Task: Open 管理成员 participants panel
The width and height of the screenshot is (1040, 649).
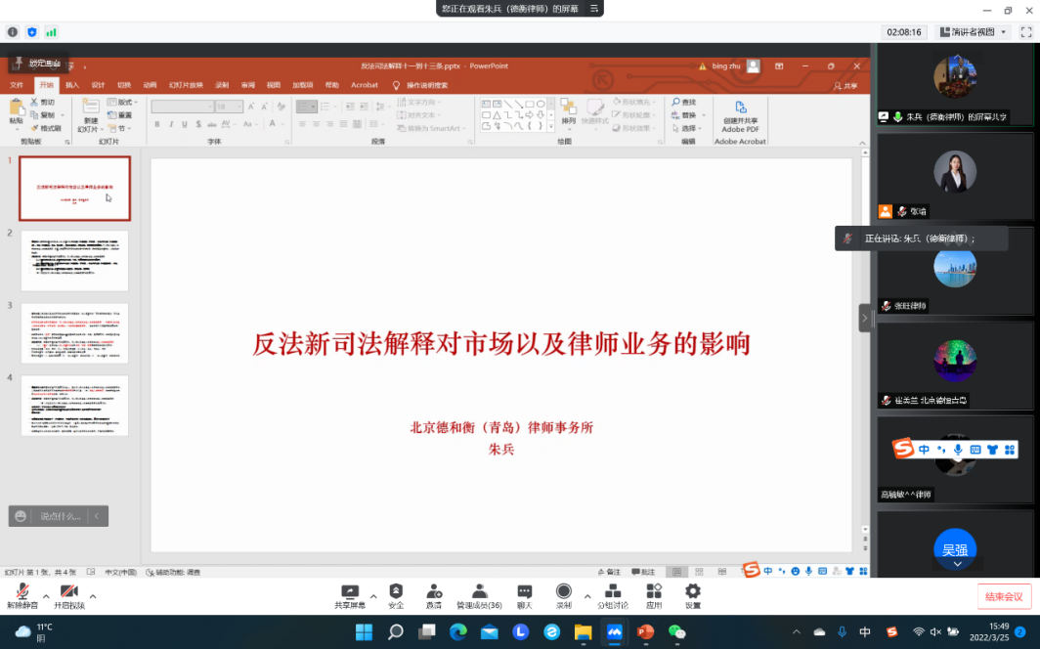Action: [x=479, y=595]
